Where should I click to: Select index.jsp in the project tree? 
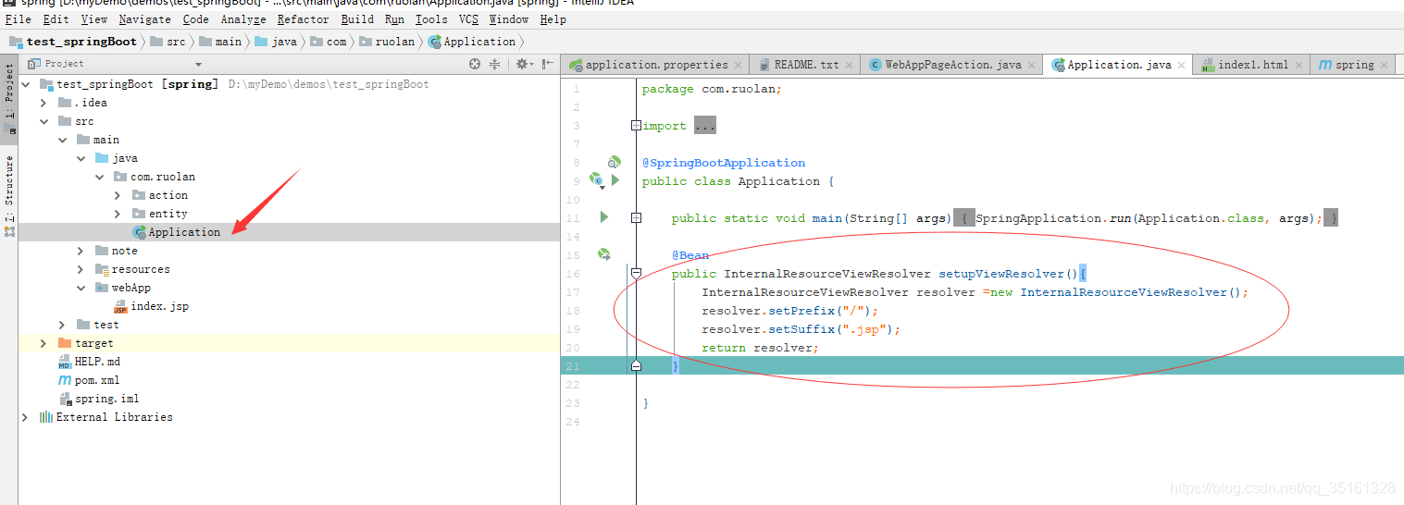point(159,306)
